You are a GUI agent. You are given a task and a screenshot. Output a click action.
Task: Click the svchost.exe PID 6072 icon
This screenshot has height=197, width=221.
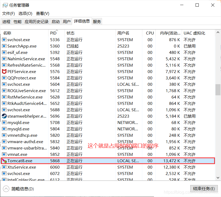[x=4, y=174]
